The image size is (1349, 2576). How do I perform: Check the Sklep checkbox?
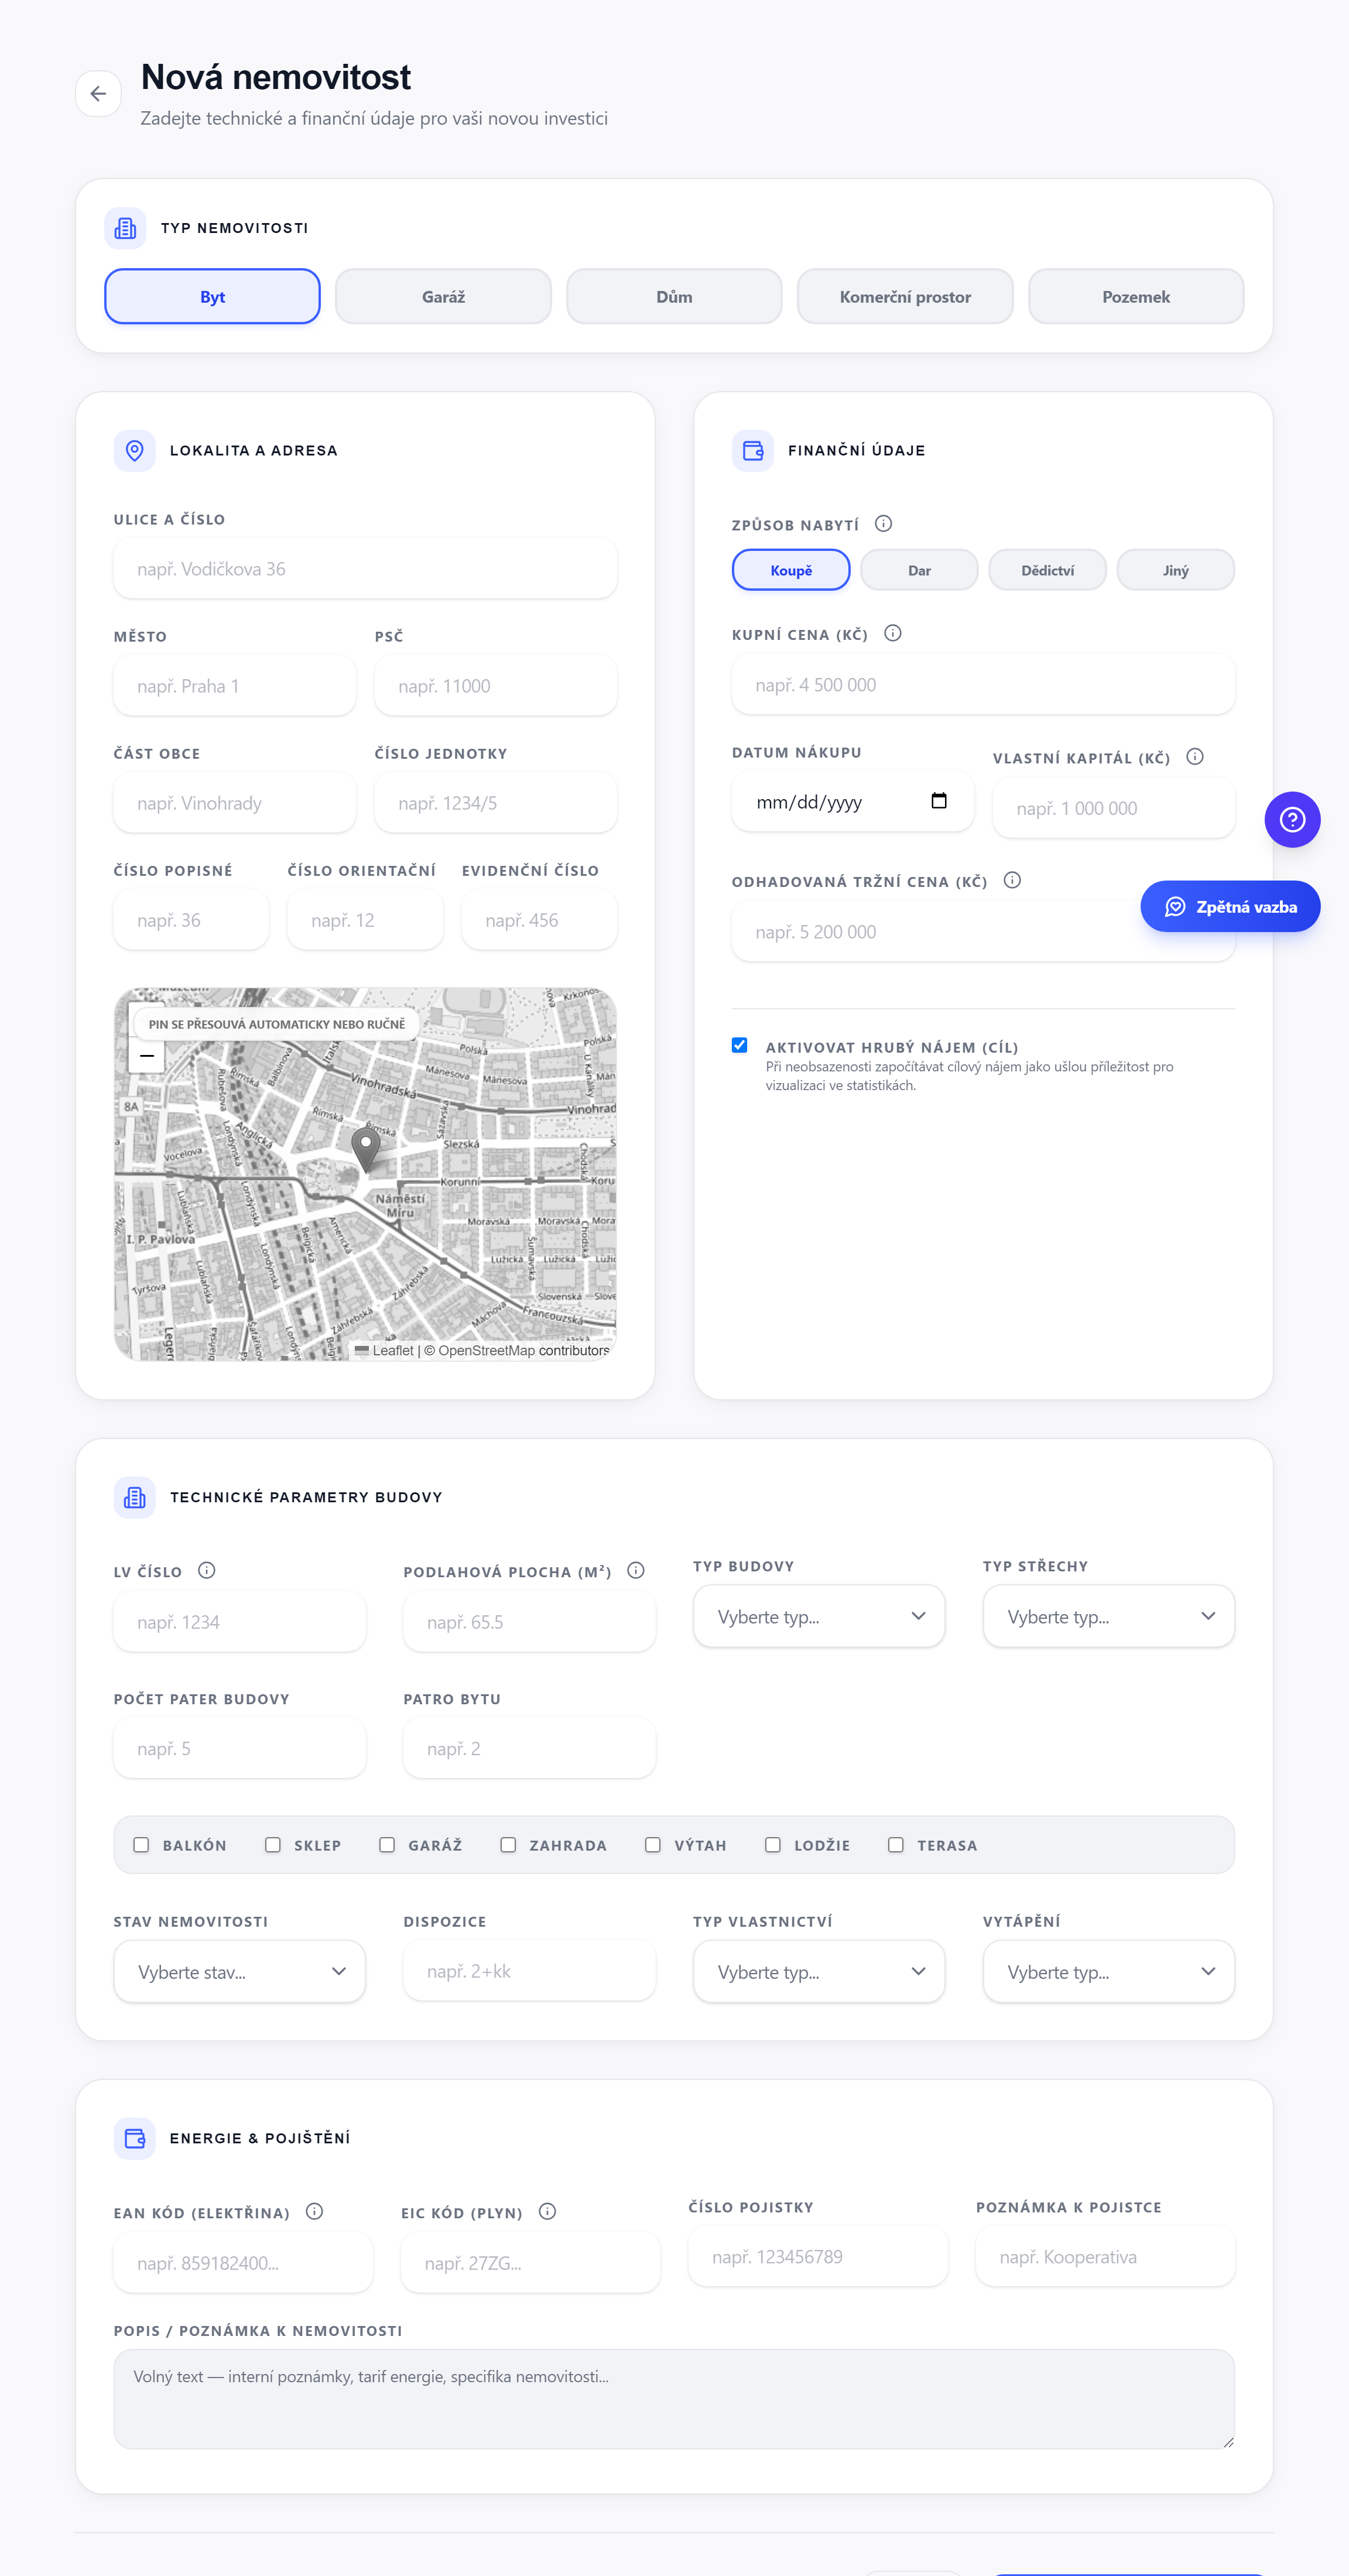coord(272,1845)
